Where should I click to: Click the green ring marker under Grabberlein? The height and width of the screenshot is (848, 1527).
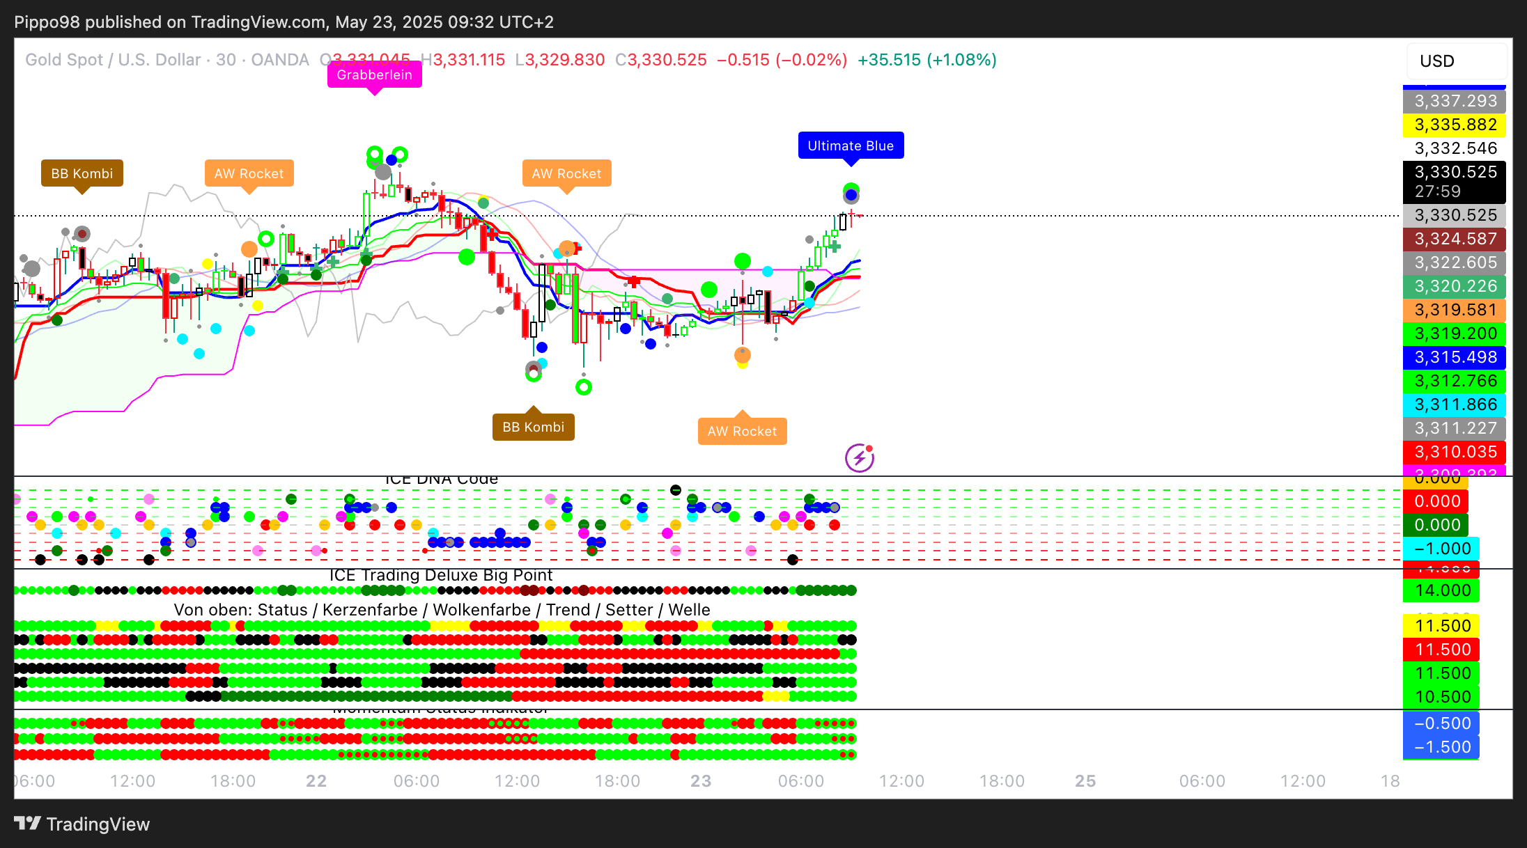click(374, 154)
